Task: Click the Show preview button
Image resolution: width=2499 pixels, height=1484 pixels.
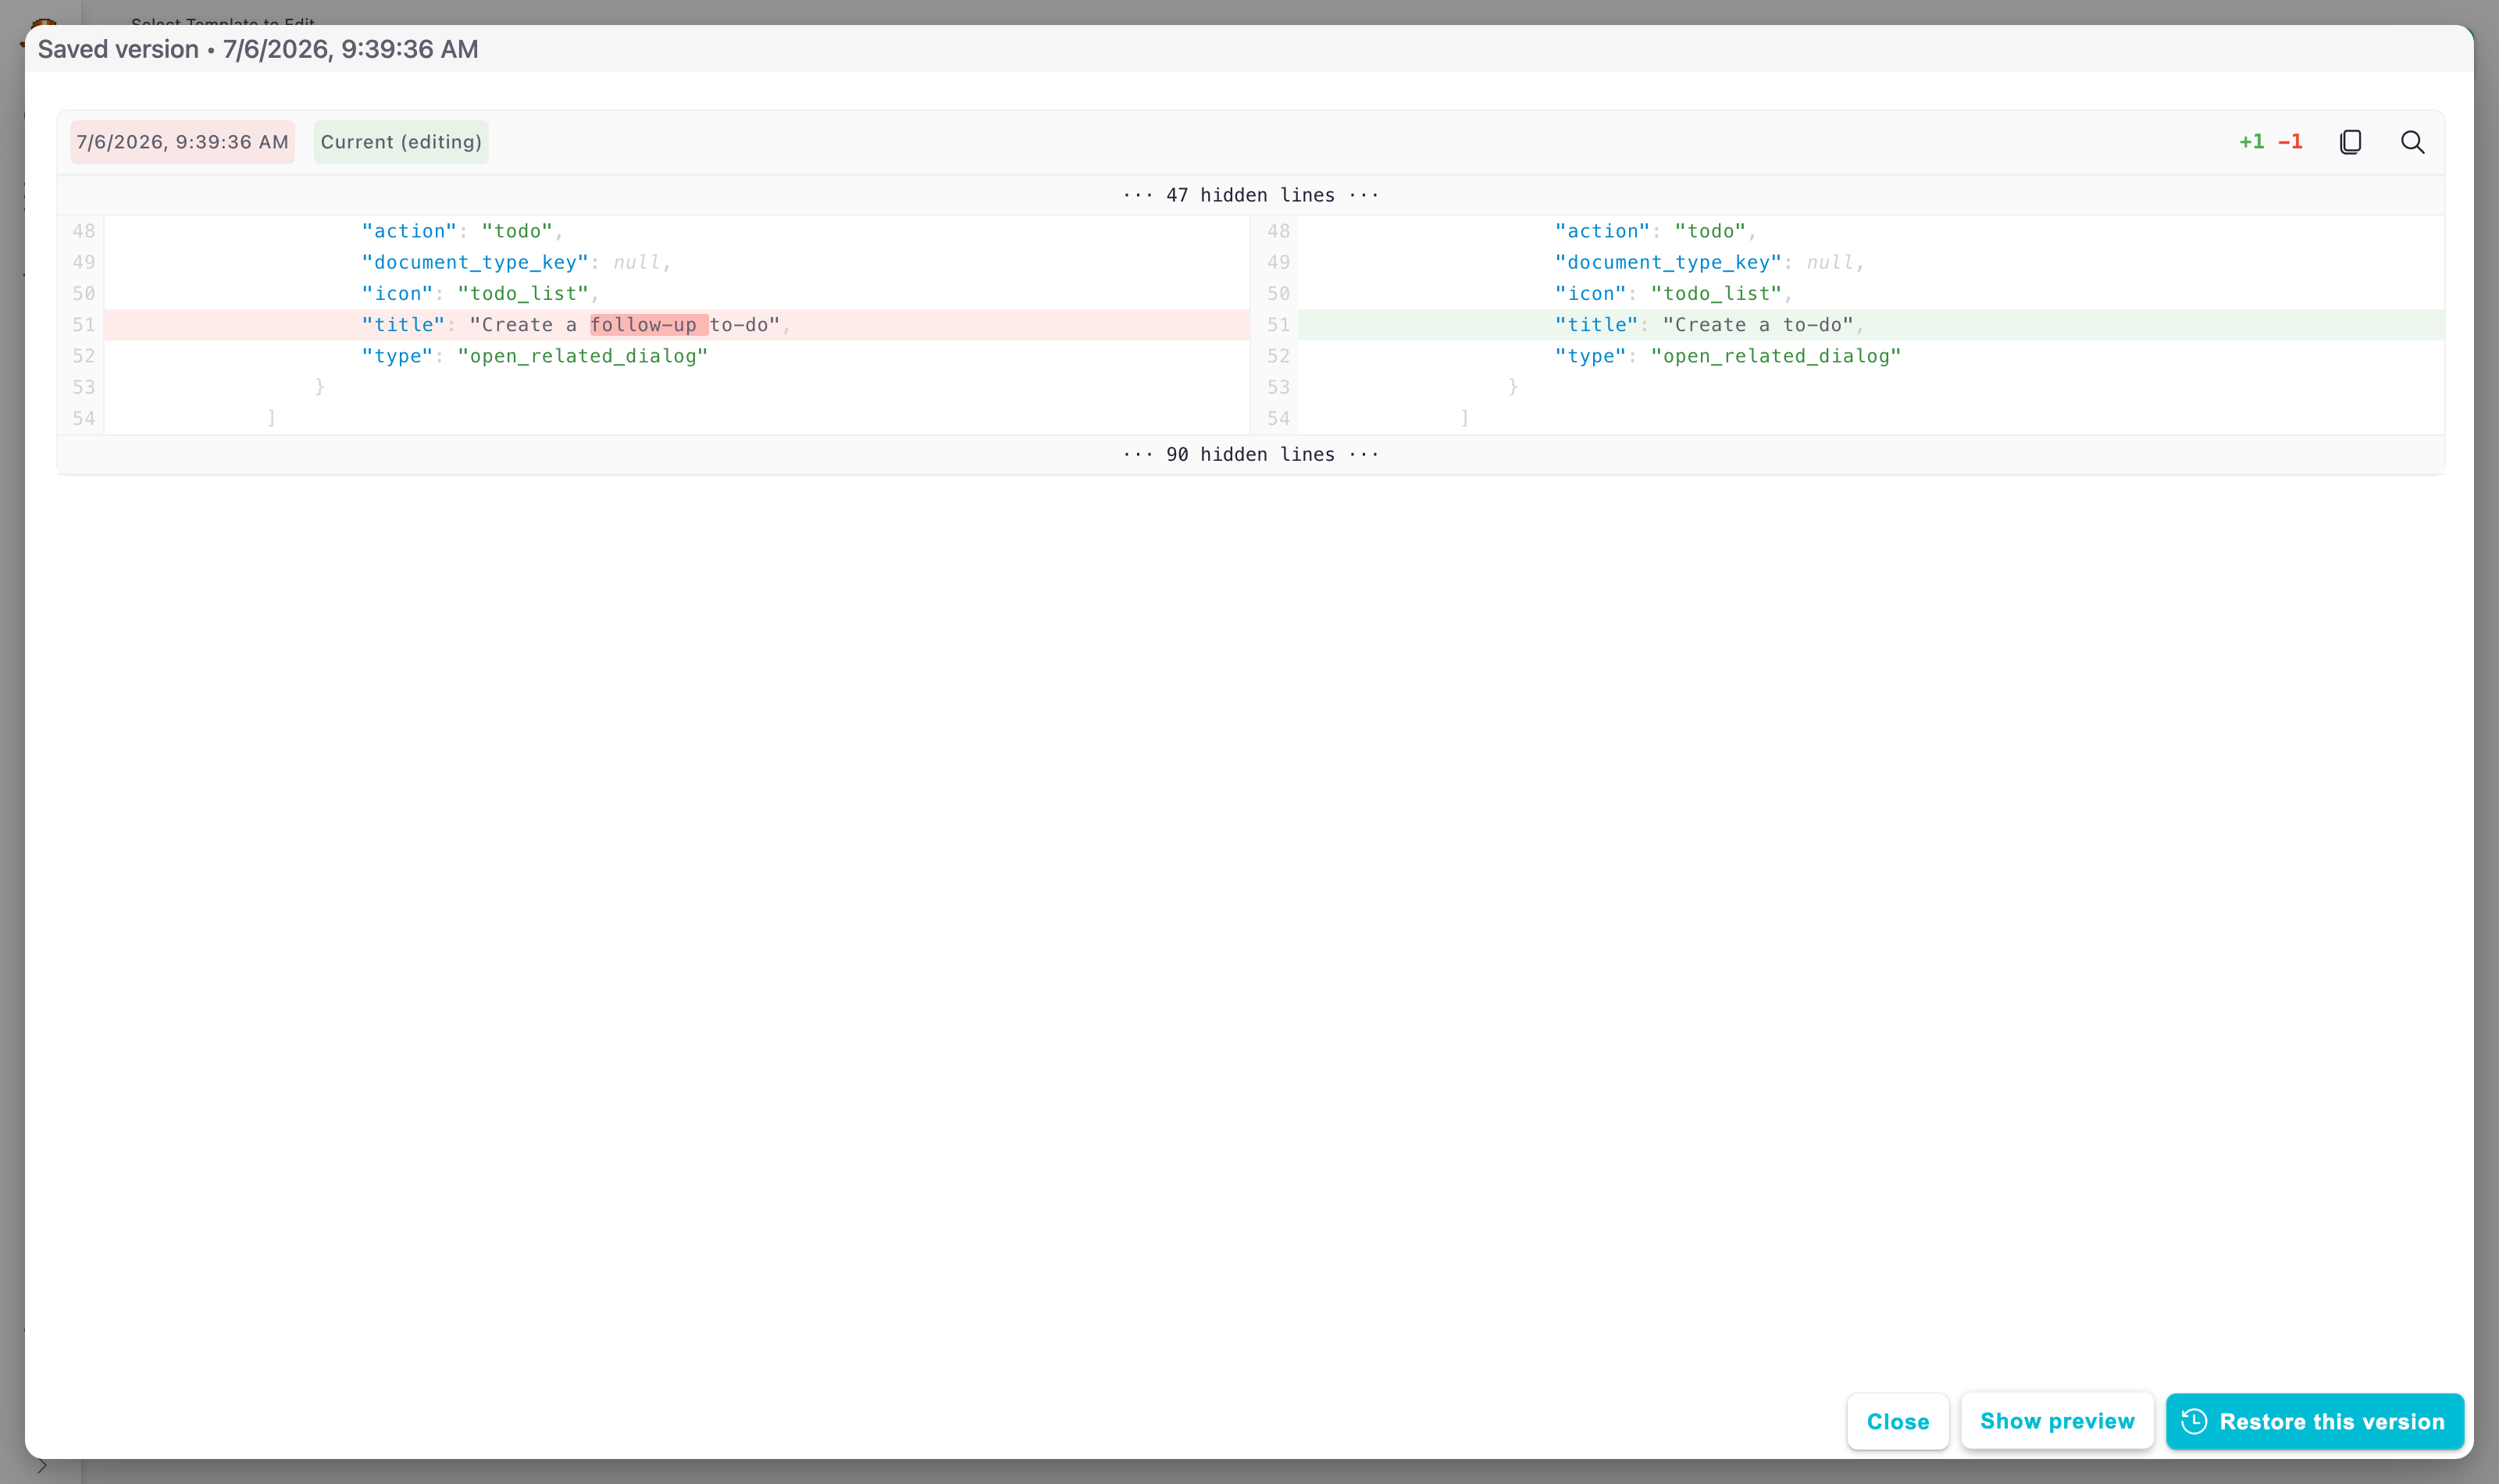Action: point(2056,1421)
